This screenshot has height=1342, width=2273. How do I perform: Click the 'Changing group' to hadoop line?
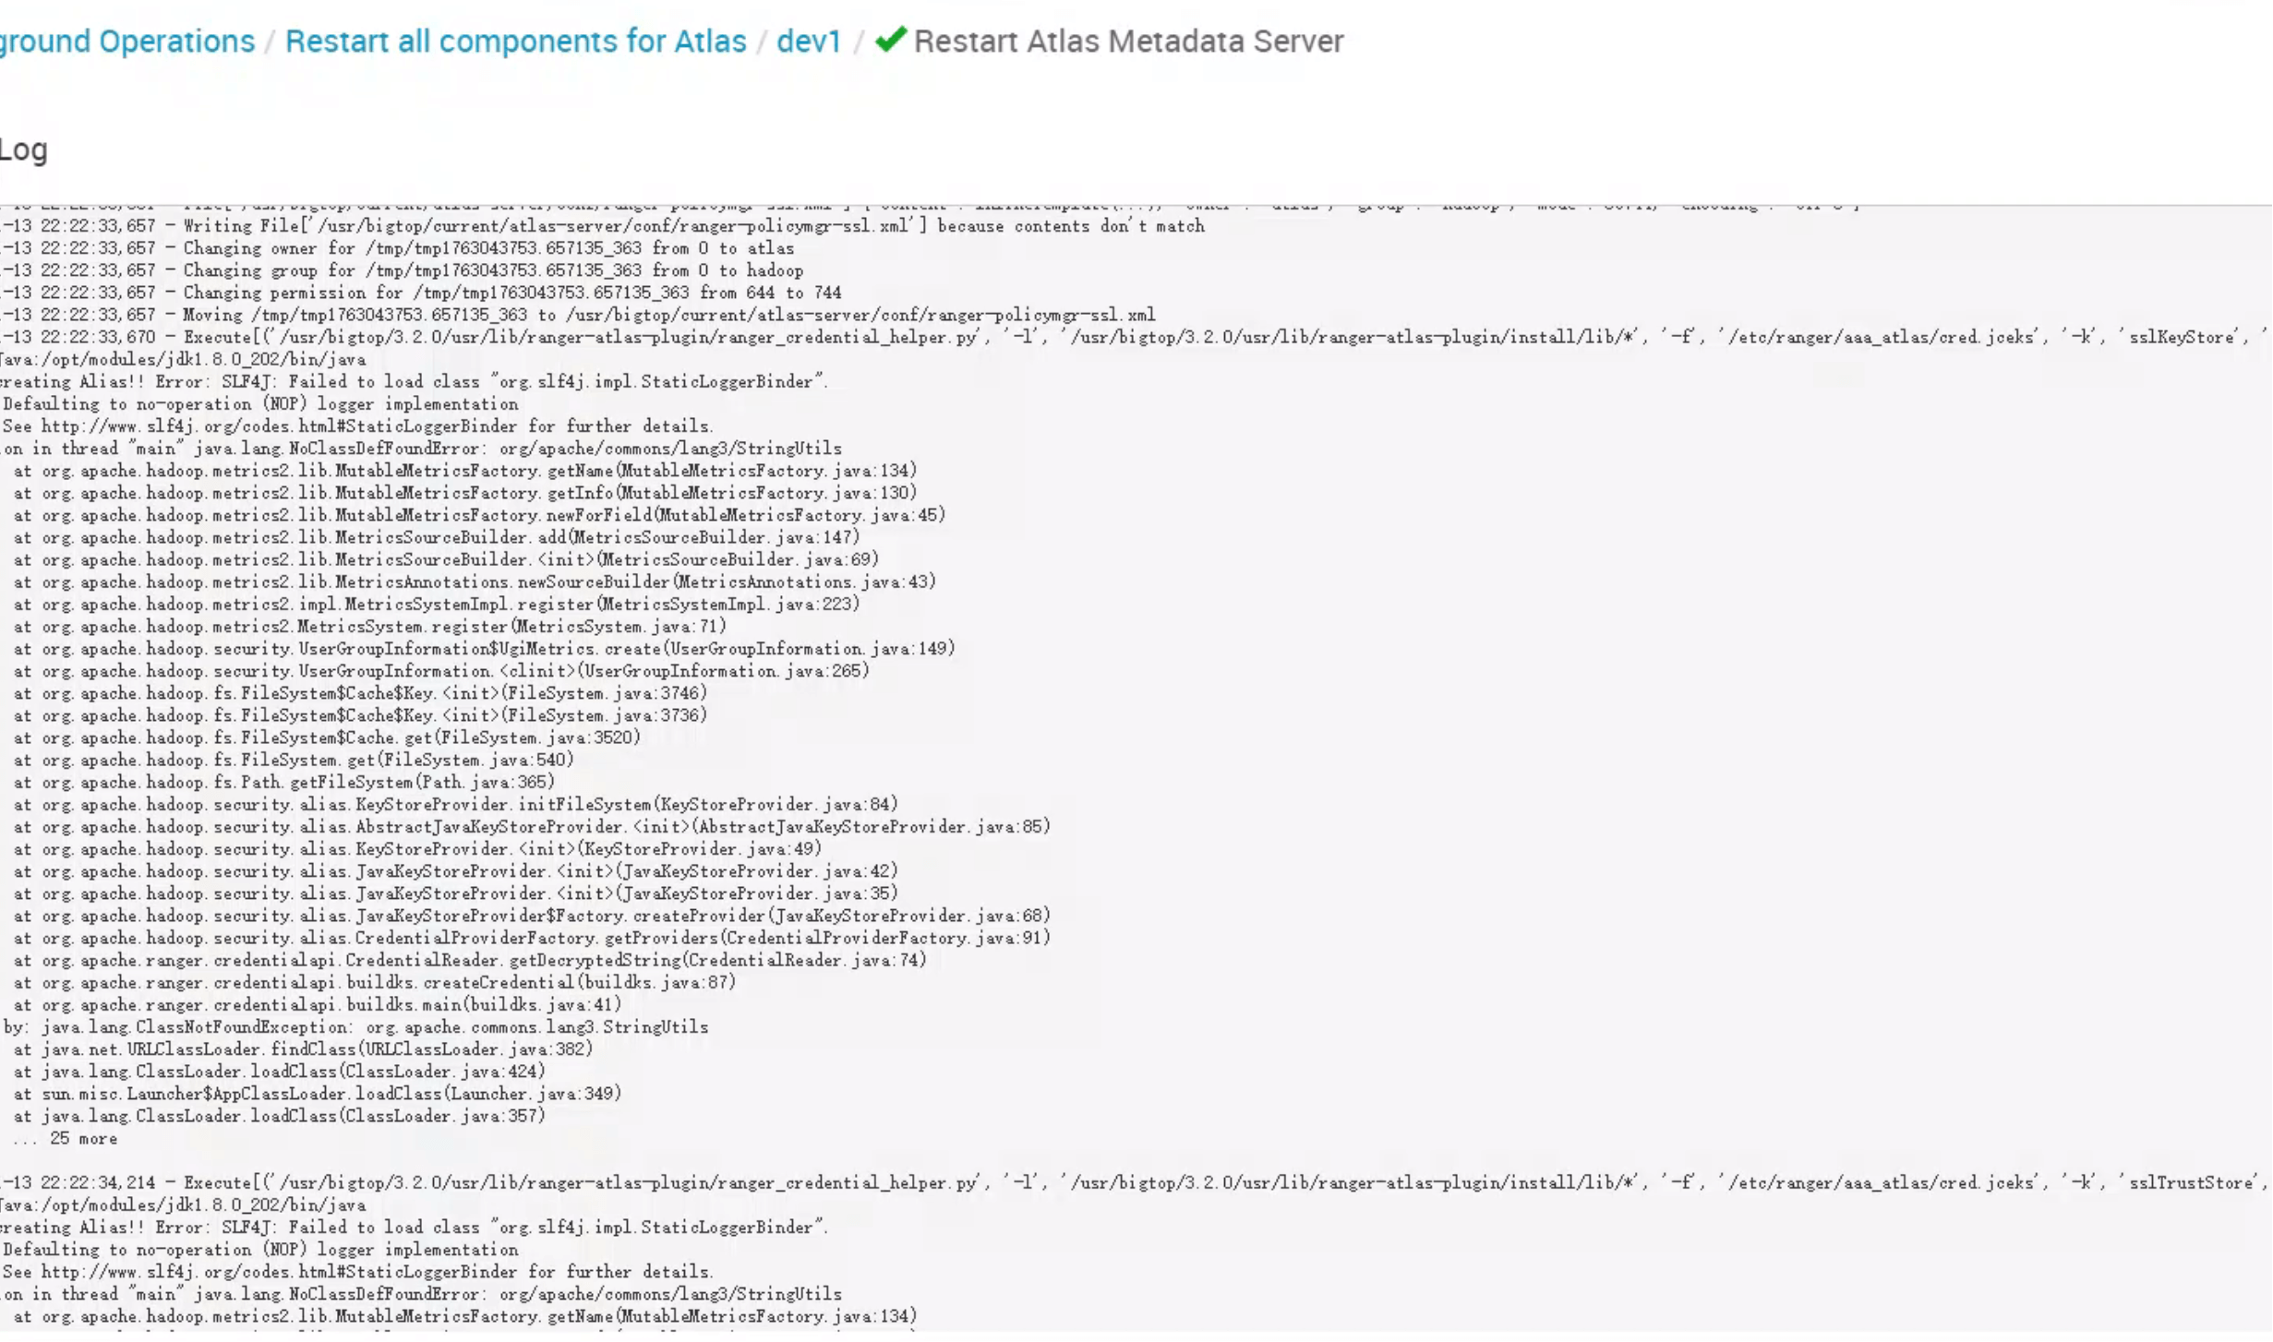coord(402,270)
